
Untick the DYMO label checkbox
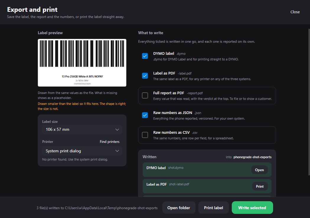pyautogui.click(x=145, y=56)
